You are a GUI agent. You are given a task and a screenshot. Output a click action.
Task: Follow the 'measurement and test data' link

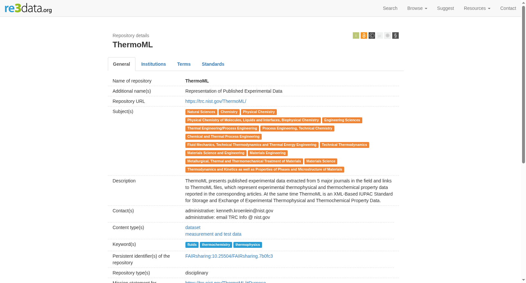(x=213, y=234)
